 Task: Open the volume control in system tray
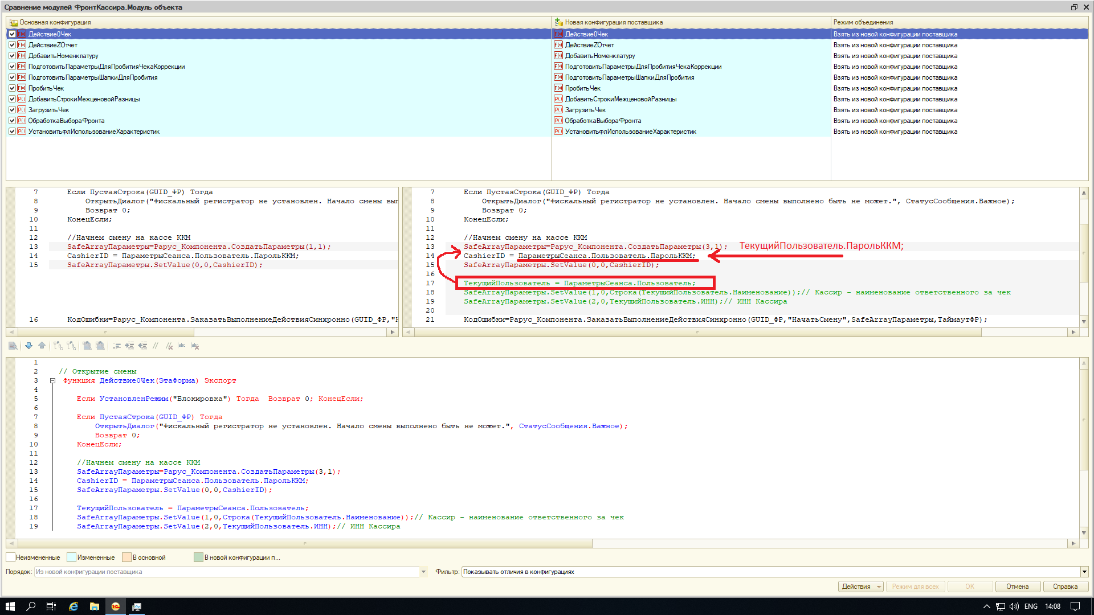1014,606
